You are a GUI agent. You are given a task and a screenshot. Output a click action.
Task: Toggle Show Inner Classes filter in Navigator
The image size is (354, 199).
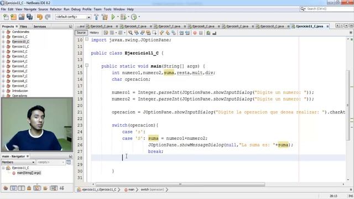[x=37, y=188]
